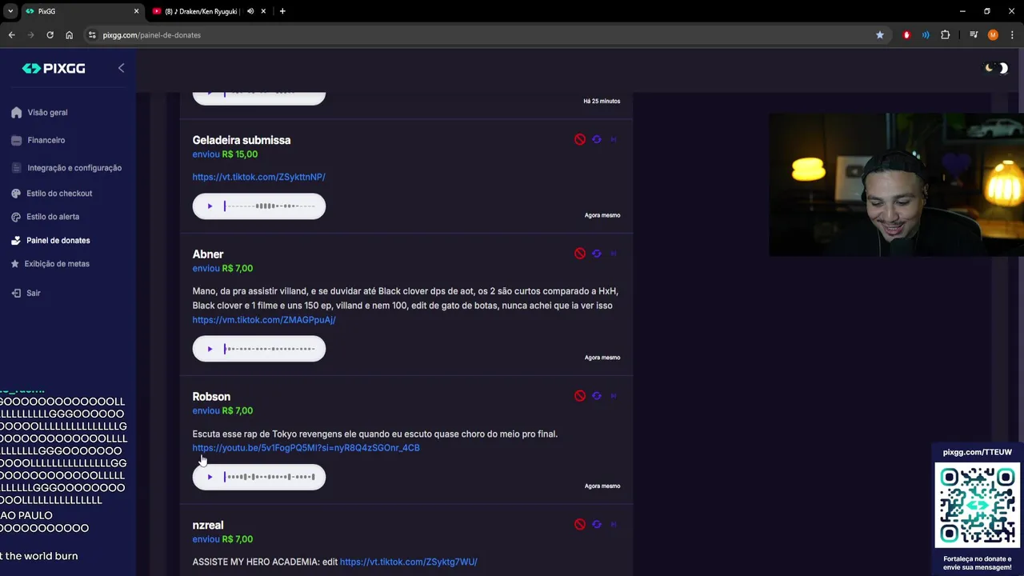Viewport: 1024px width, 576px height.
Task: Skip nzreal's donation alert
Action: (x=614, y=525)
